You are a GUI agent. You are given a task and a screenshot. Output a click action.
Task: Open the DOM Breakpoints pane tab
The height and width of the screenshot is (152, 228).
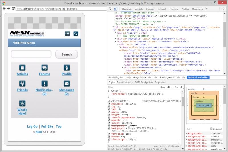[144, 82]
